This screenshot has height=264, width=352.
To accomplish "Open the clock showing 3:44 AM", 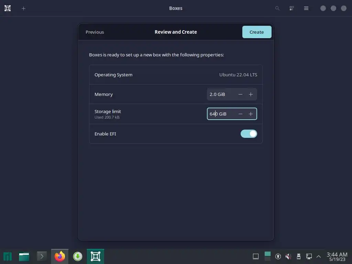I will [x=337, y=256].
